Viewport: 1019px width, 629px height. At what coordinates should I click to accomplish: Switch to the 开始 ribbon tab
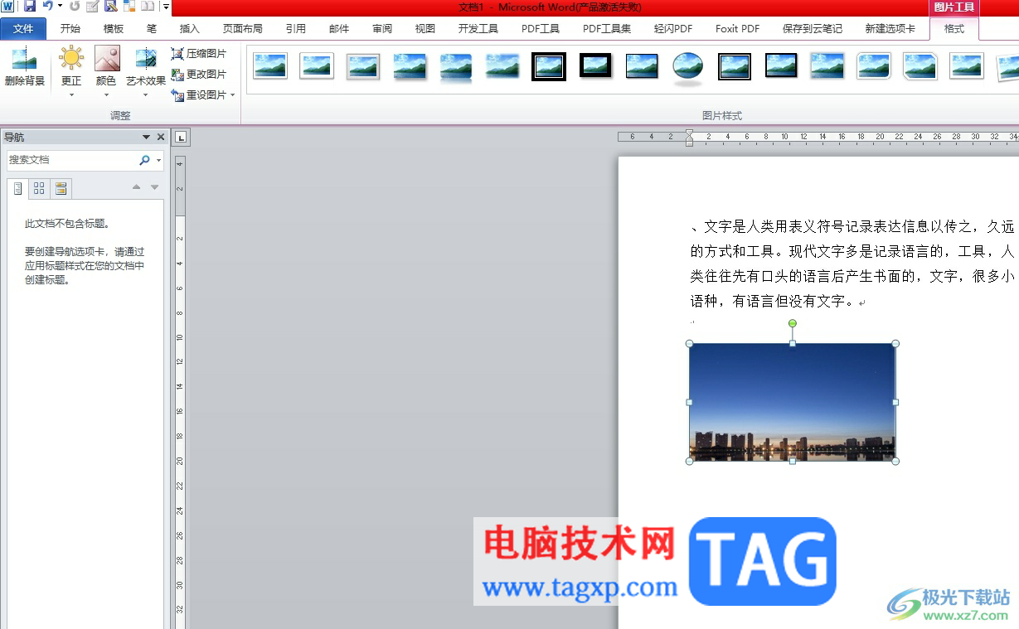pos(70,28)
